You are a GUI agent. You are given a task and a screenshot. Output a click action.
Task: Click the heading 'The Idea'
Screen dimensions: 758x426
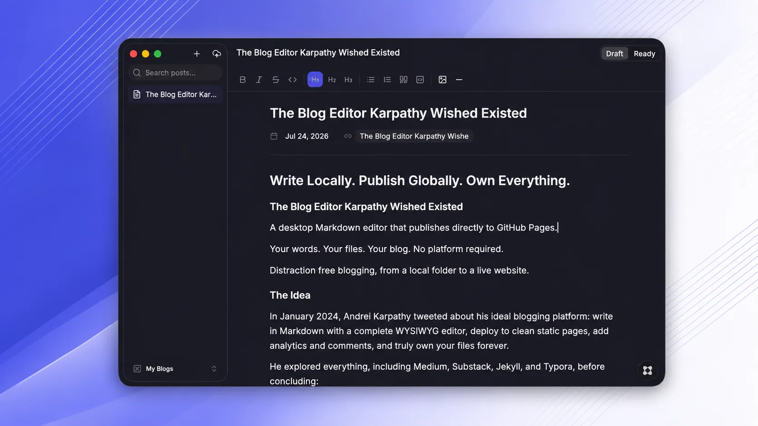tap(290, 295)
